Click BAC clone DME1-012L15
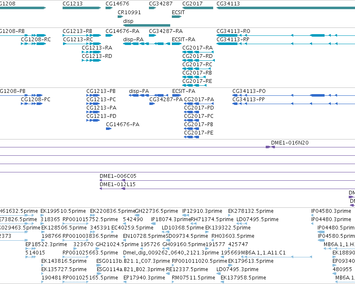 click(x=118, y=184)
